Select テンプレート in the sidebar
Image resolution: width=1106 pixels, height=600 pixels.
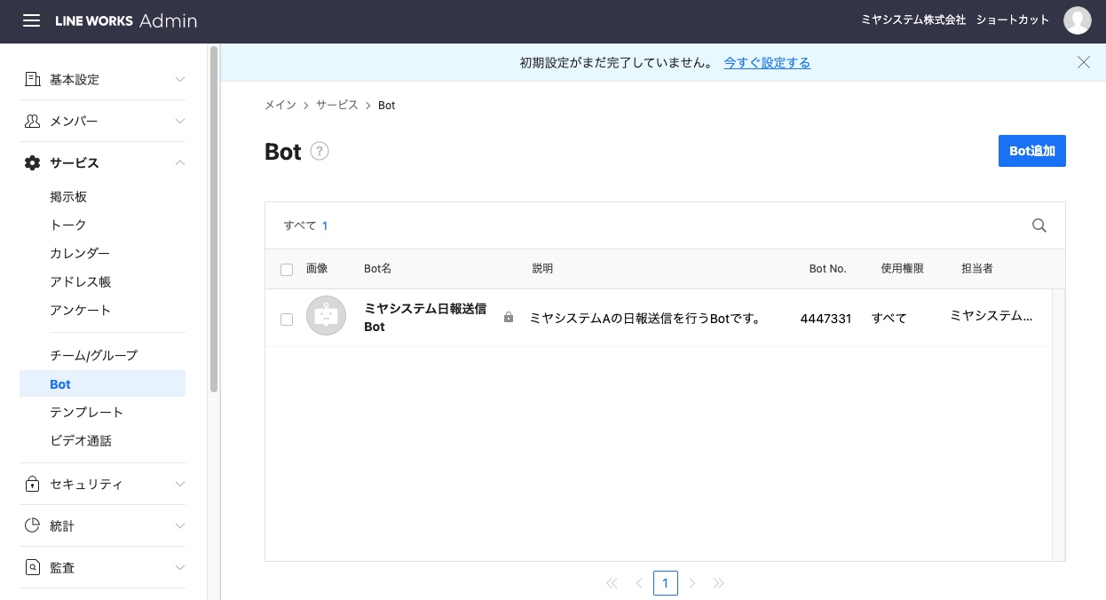click(87, 412)
